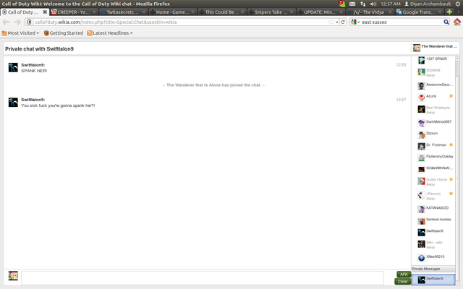Click Xfiles90210 globe avatar
The width and height of the screenshot is (463, 289).
[421, 258]
